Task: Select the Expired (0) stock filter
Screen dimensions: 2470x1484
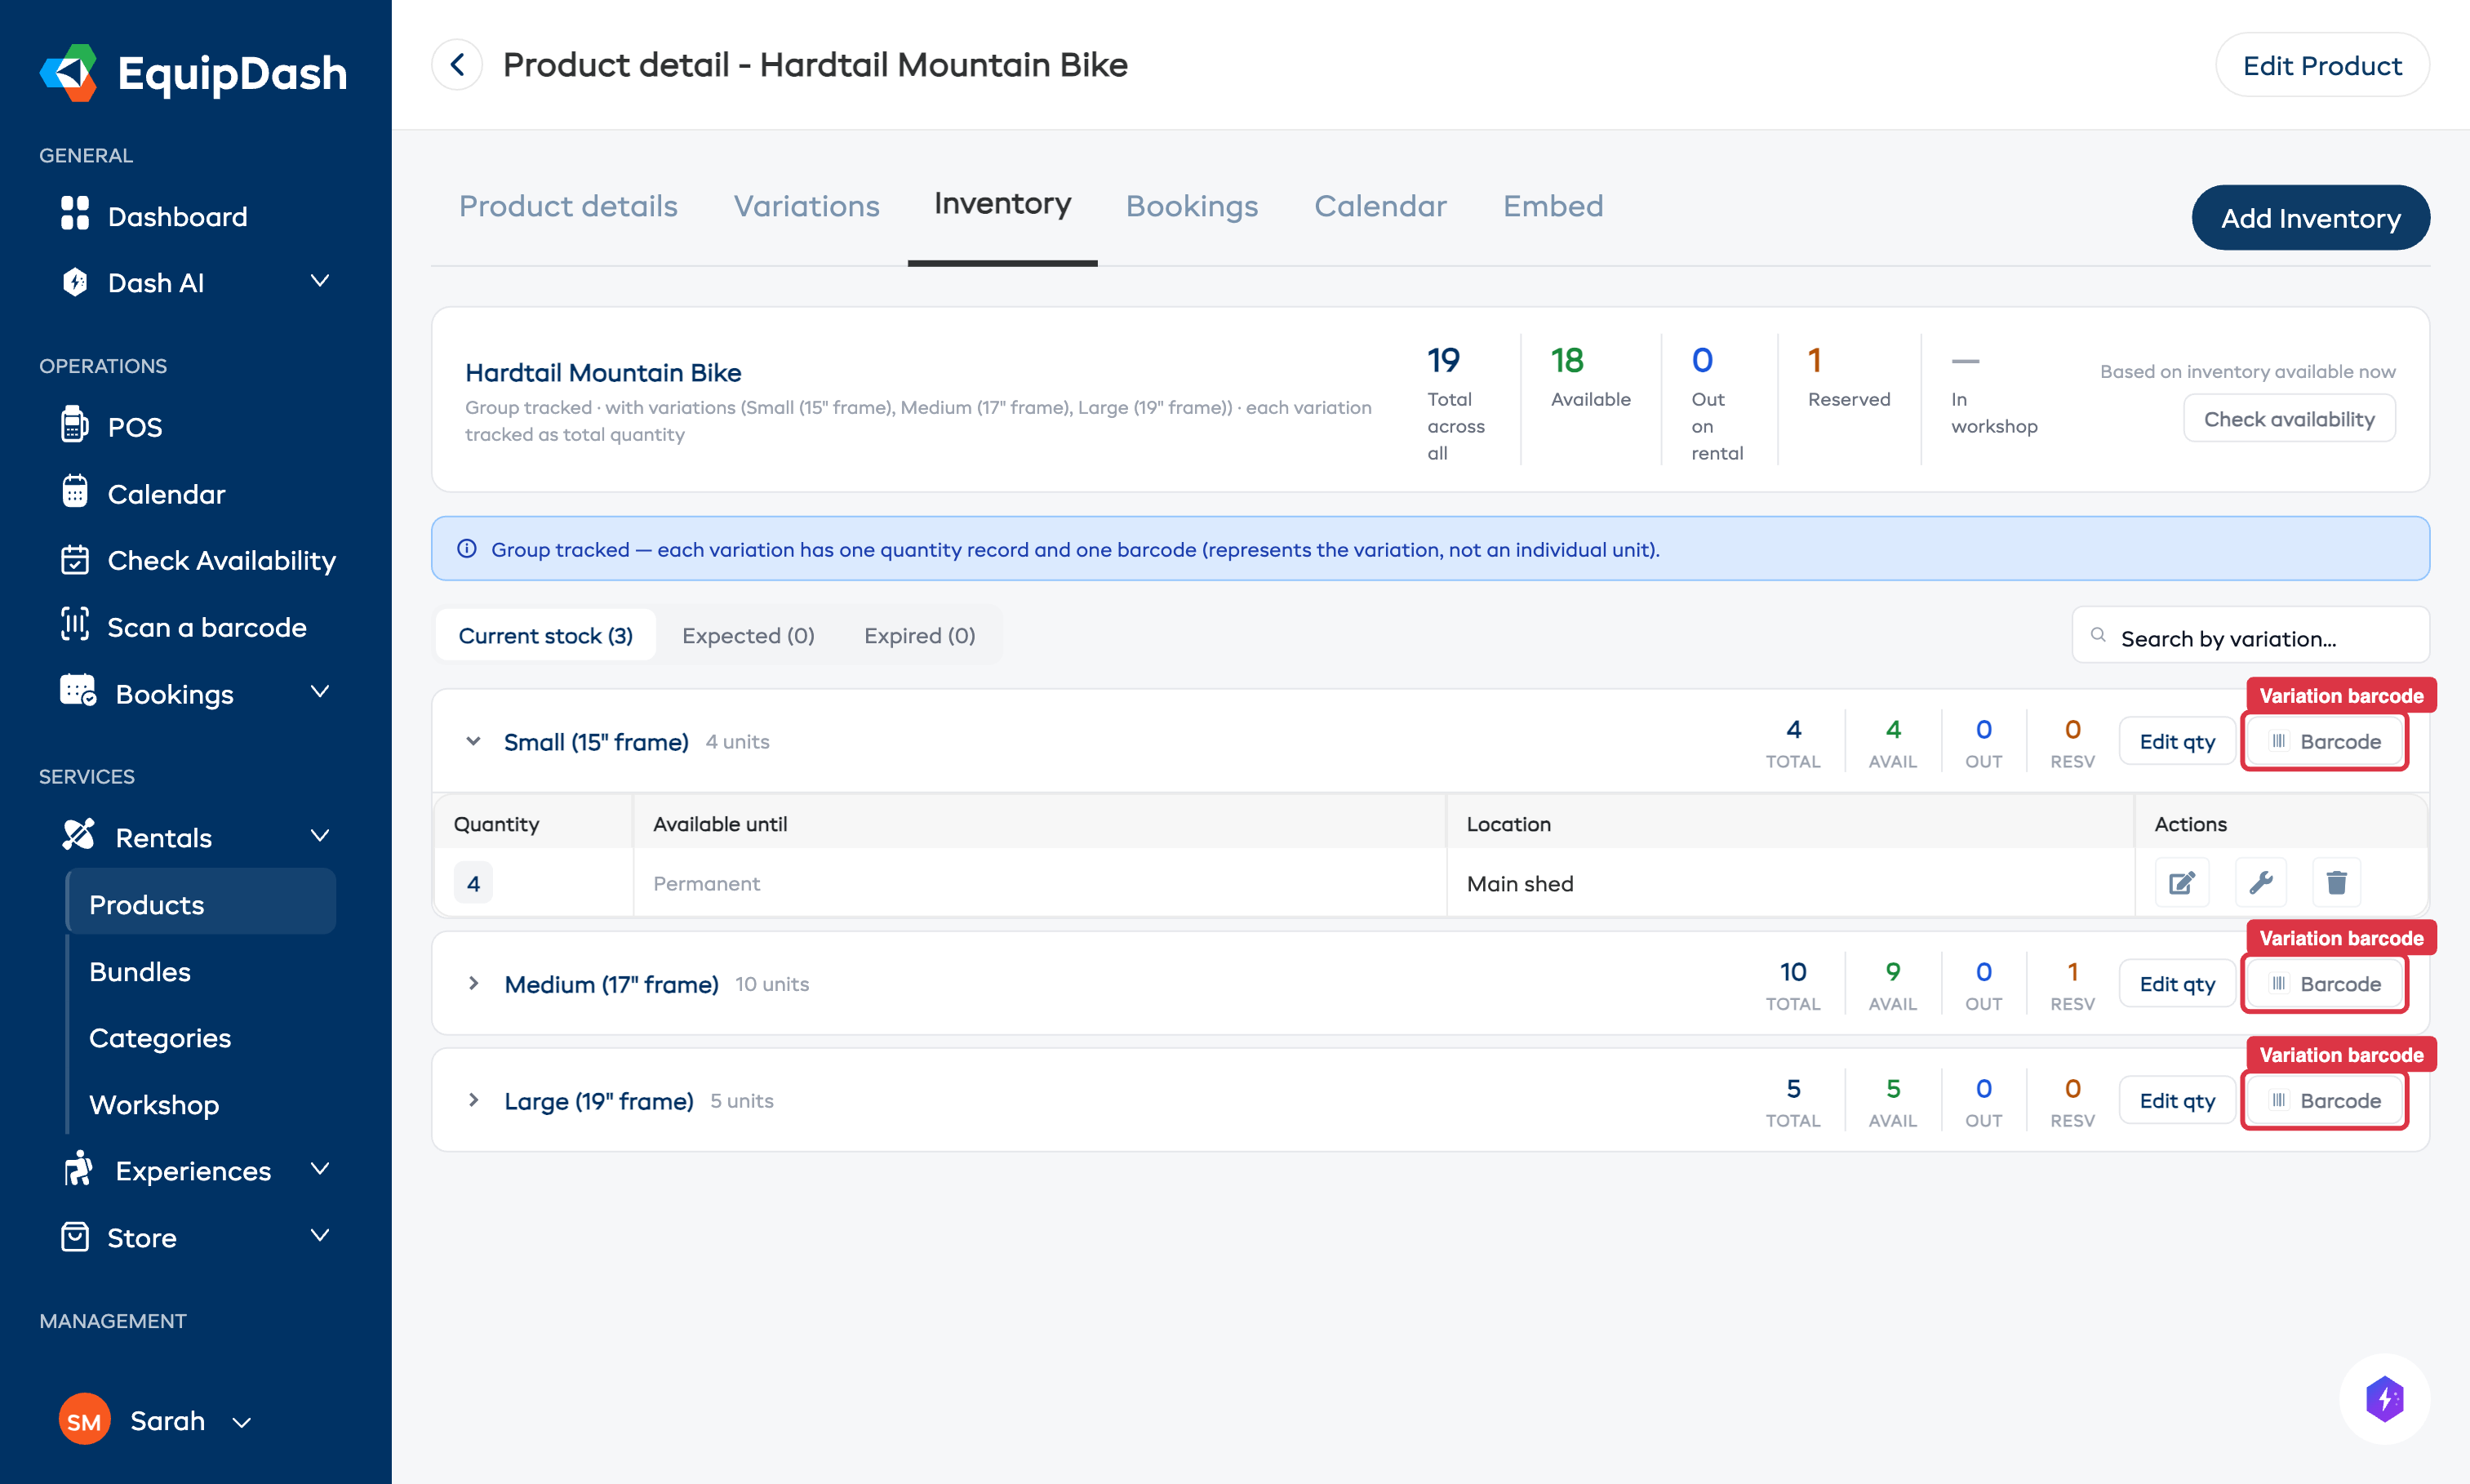Action: point(918,635)
